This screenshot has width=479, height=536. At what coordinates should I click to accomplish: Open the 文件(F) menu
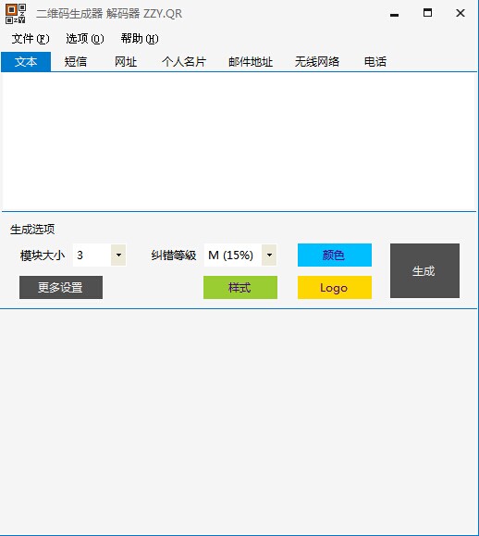point(31,39)
